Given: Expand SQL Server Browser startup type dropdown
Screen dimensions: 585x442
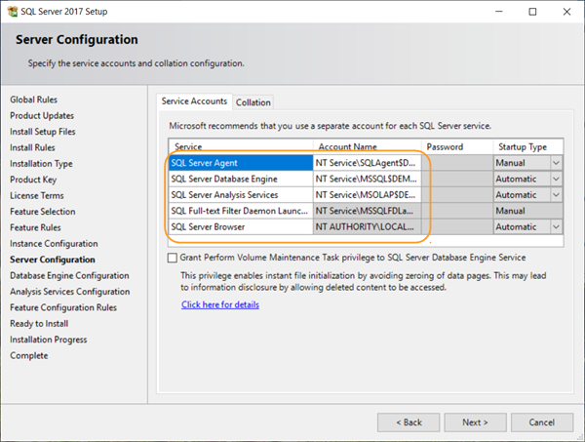Looking at the screenshot, I should pos(556,225).
